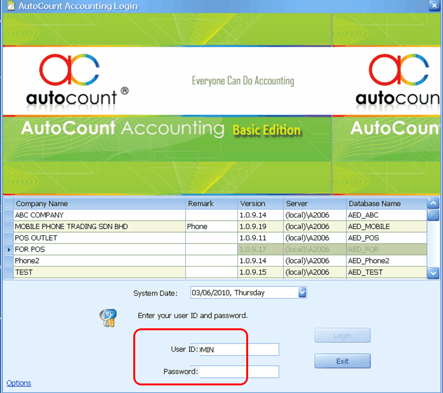Open the System Date dropdown arrow
This screenshot has width=443, height=393.
(x=302, y=293)
